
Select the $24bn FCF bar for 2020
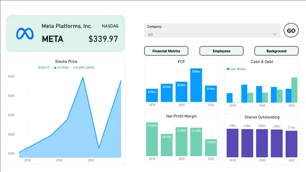181,92
